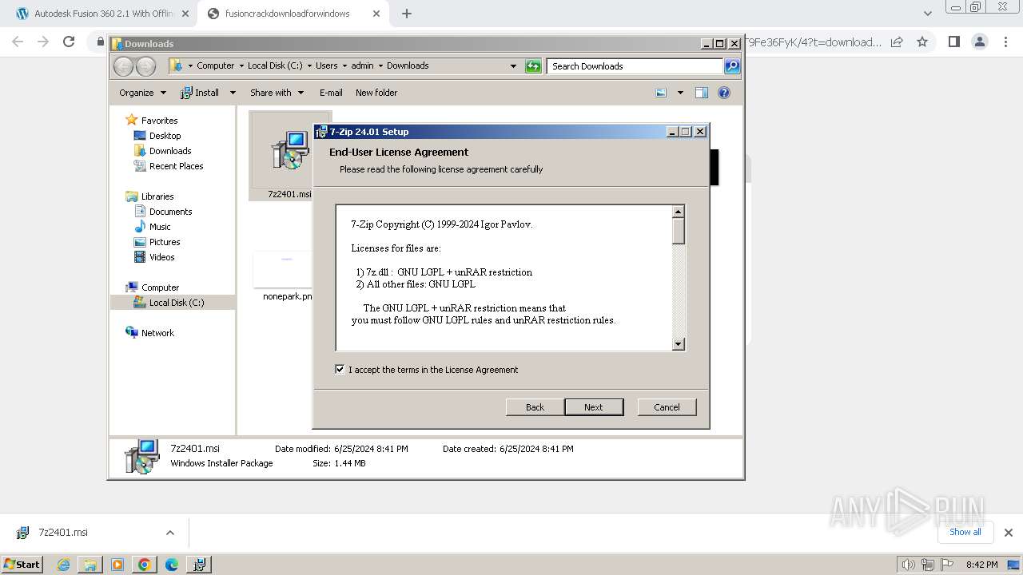The height and width of the screenshot is (575, 1023).
Task: Refresh the Downloads folder address bar
Action: 533,66
